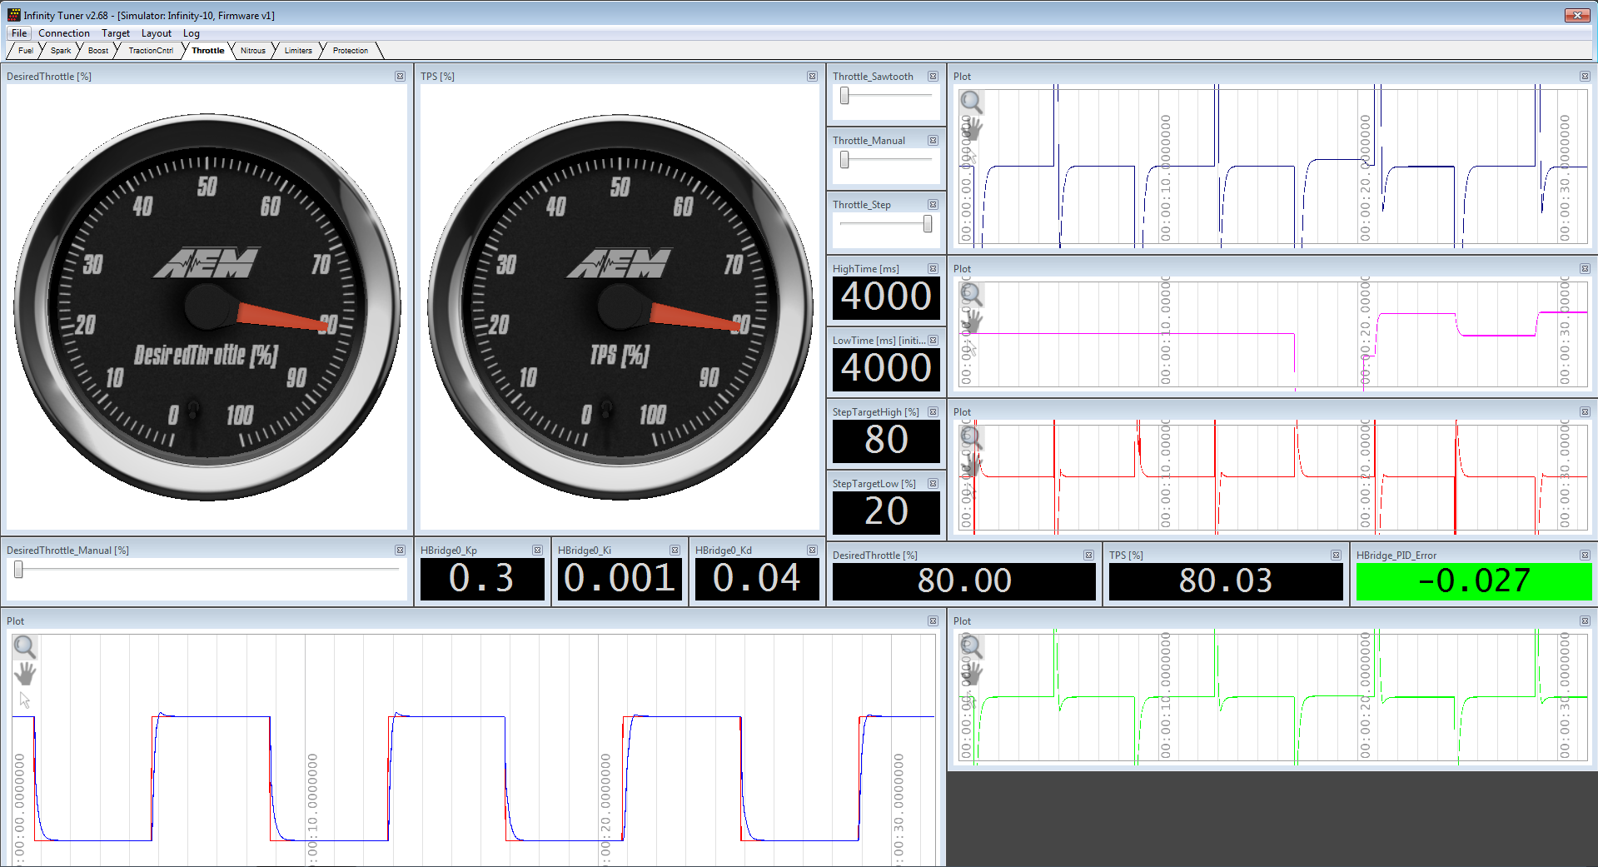This screenshot has height=867, width=1598.
Task: Open the Log menu
Action: point(192,33)
